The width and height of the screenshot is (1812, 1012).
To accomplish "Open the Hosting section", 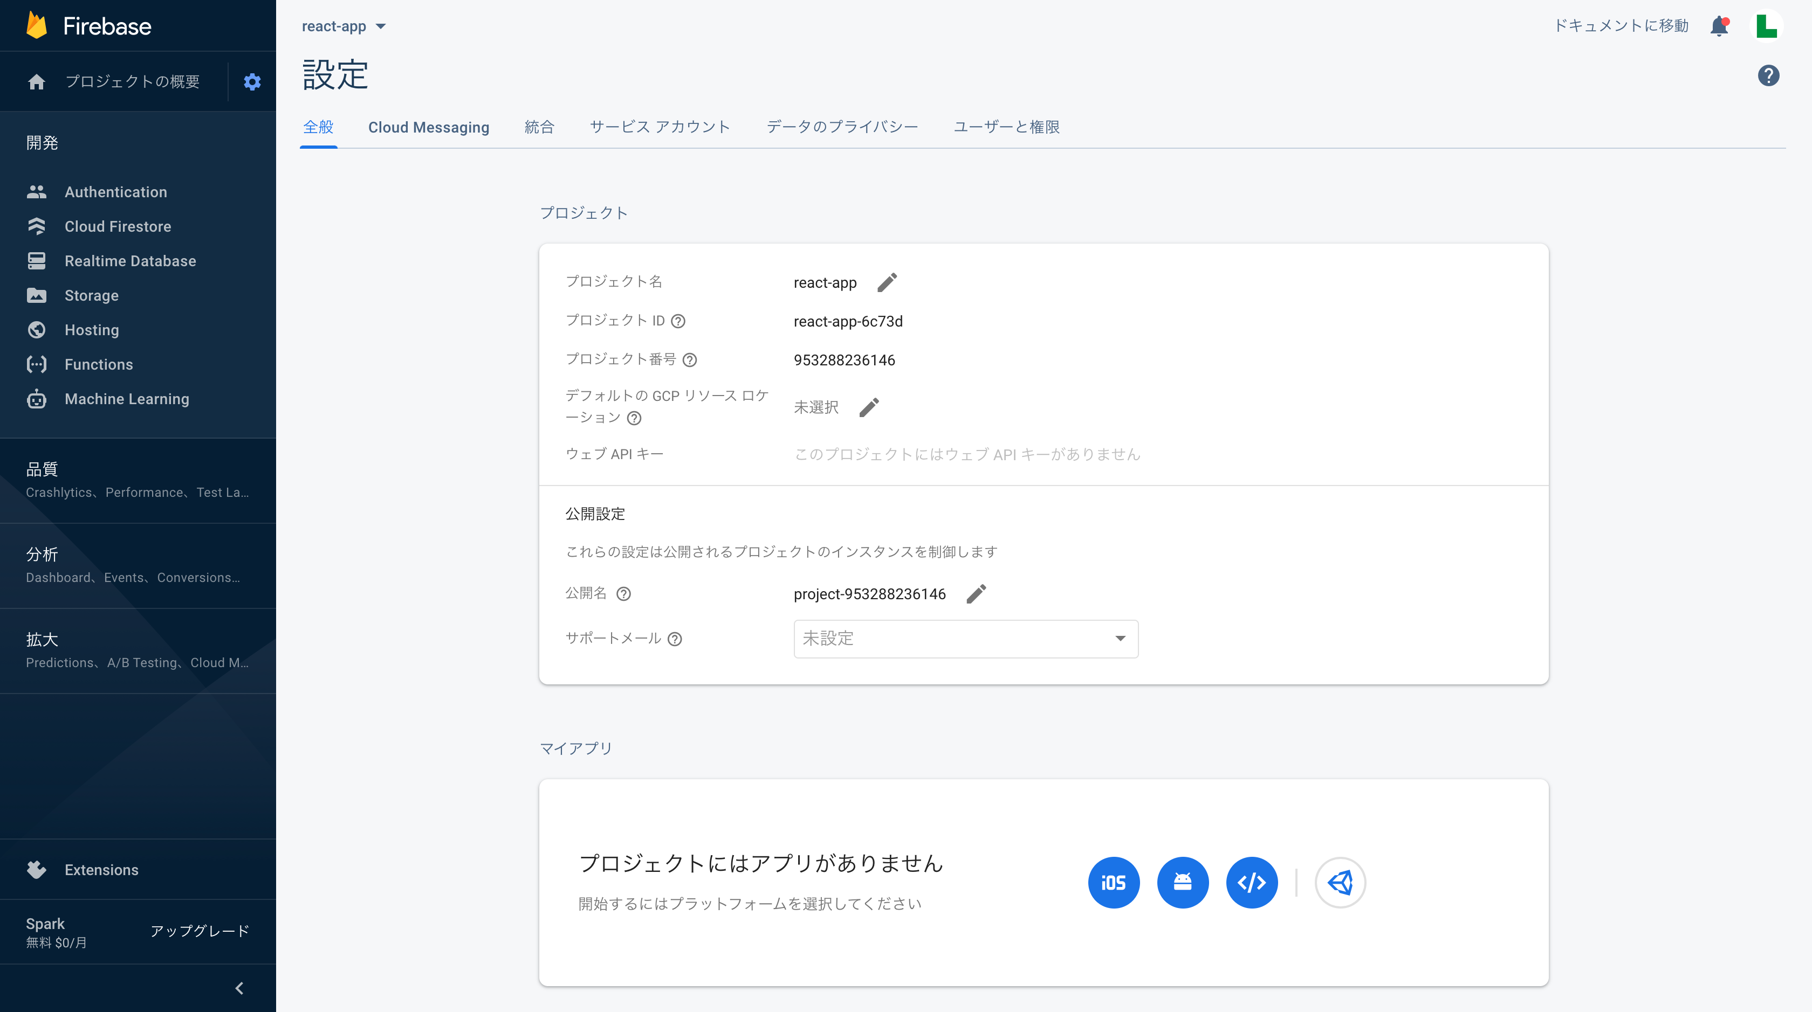I will 92,330.
